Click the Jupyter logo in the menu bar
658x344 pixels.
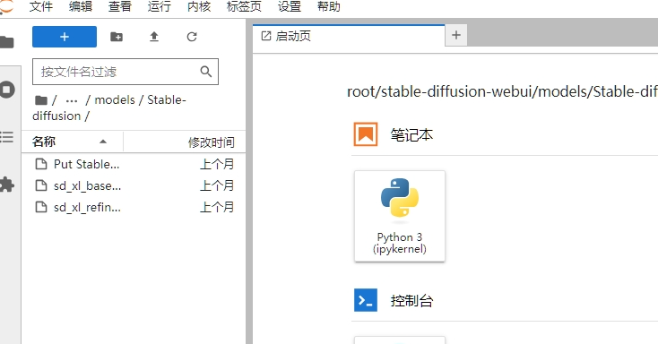point(6,6)
